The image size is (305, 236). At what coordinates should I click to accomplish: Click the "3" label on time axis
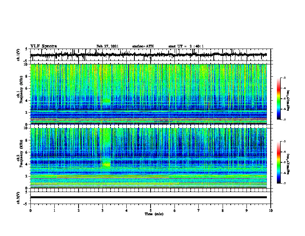(x=102, y=211)
